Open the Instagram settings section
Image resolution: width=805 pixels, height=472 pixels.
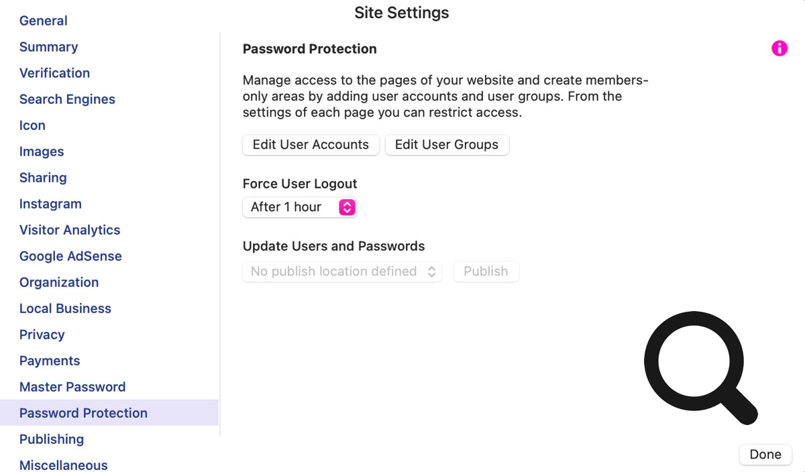[50, 204]
